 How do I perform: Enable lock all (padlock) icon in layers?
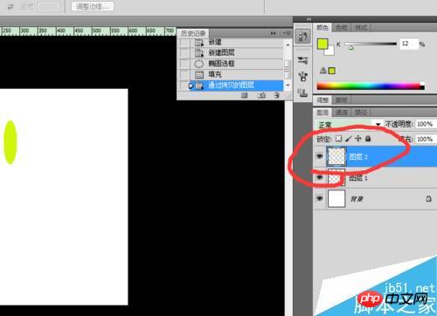point(368,139)
